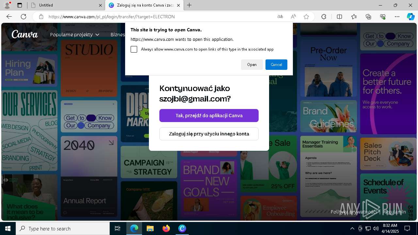Image resolution: width=418 pixels, height=235 pixels.
Task: Click the Canva logo
Action: (25, 34)
